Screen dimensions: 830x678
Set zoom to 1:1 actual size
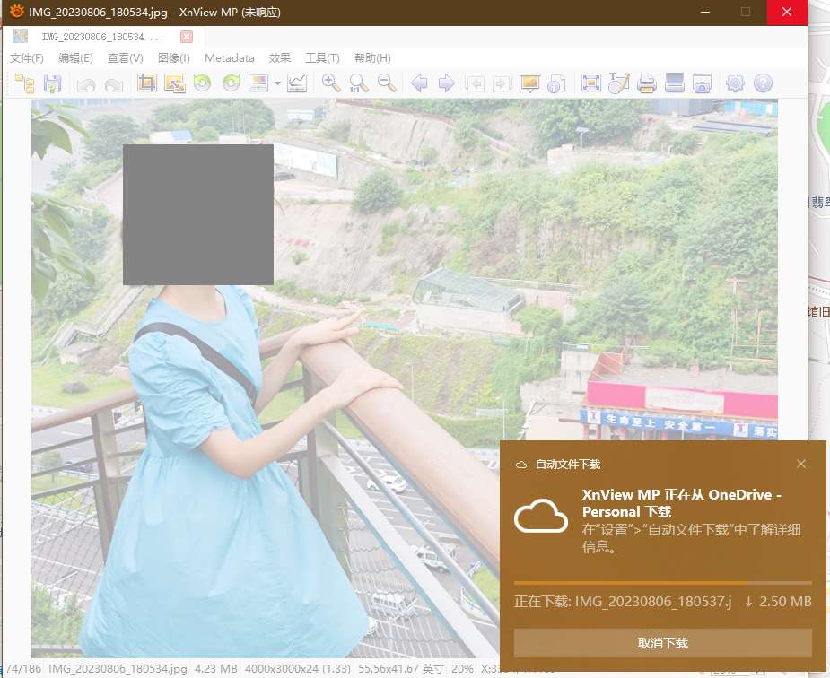[358, 83]
